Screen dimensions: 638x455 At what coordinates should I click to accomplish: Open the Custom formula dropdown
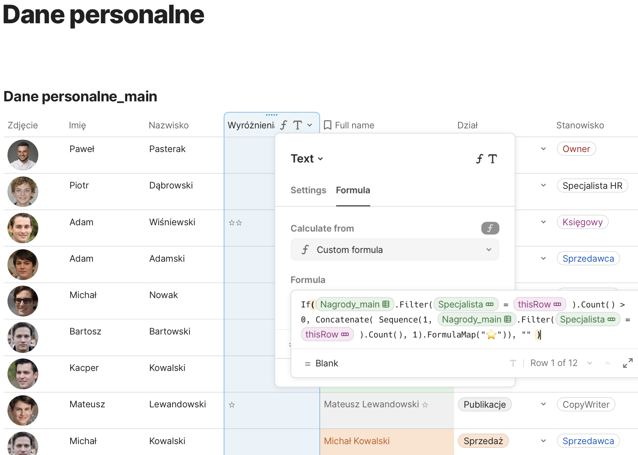[395, 250]
